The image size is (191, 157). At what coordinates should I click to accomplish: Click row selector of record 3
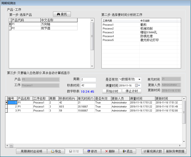6,110
